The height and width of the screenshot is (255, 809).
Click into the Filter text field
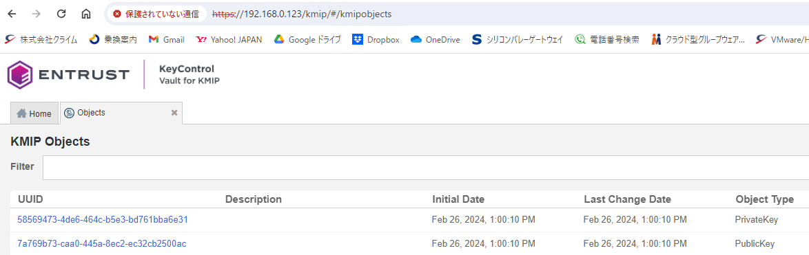click(426, 168)
